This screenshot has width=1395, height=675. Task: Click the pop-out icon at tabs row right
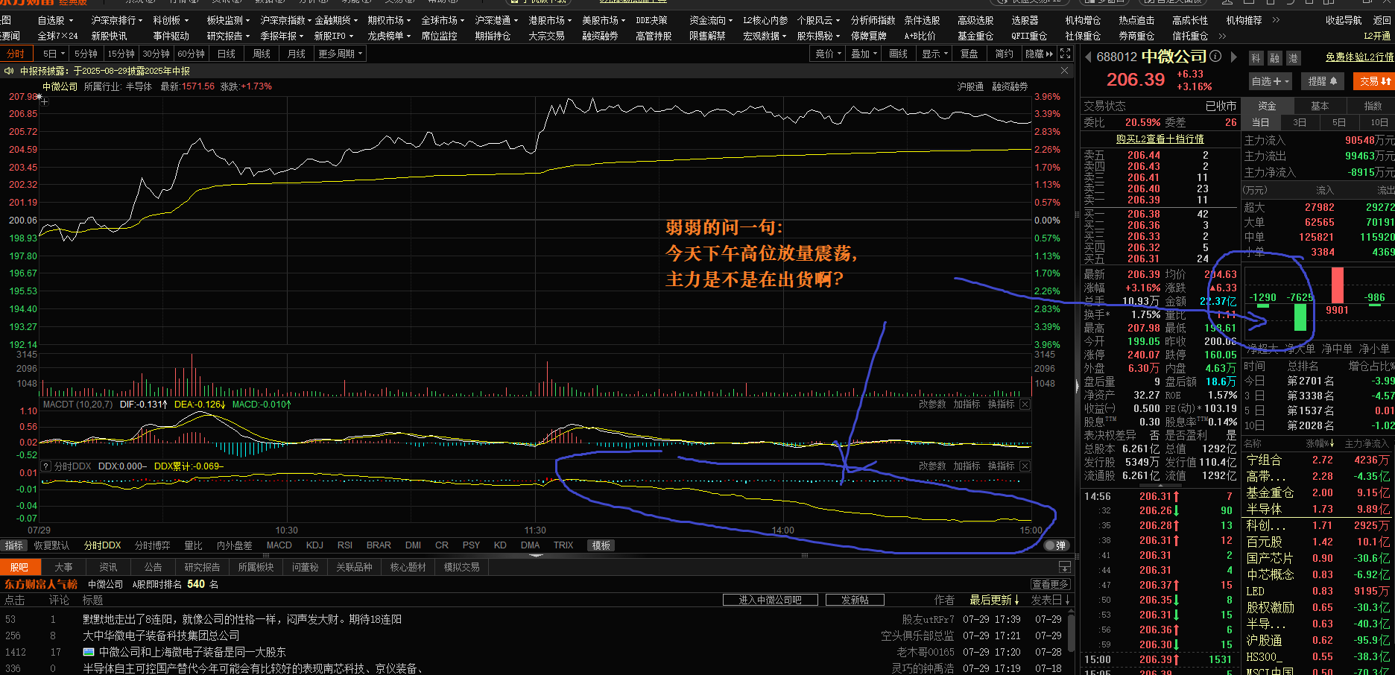(1065, 567)
